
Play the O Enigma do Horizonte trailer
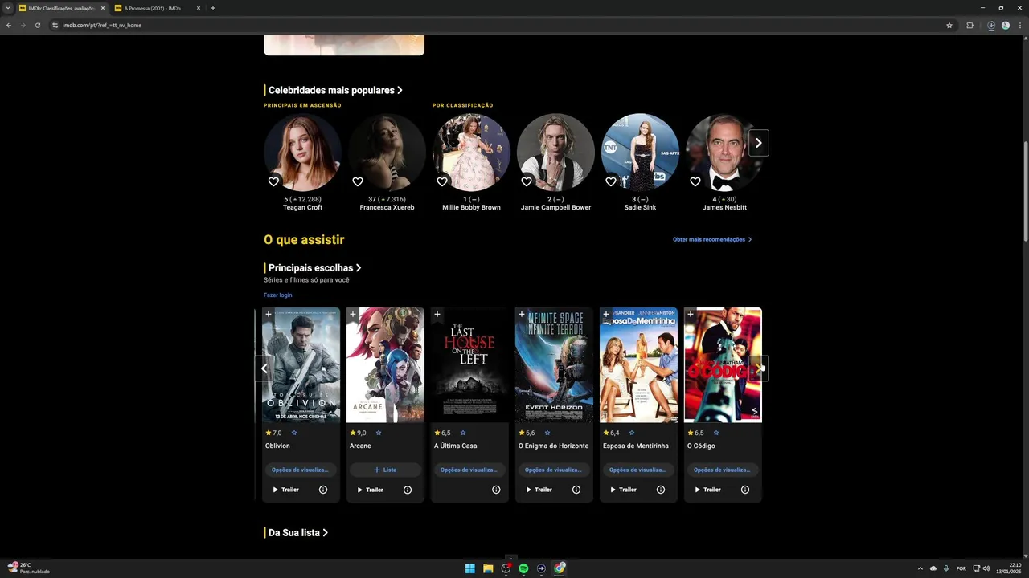539,490
